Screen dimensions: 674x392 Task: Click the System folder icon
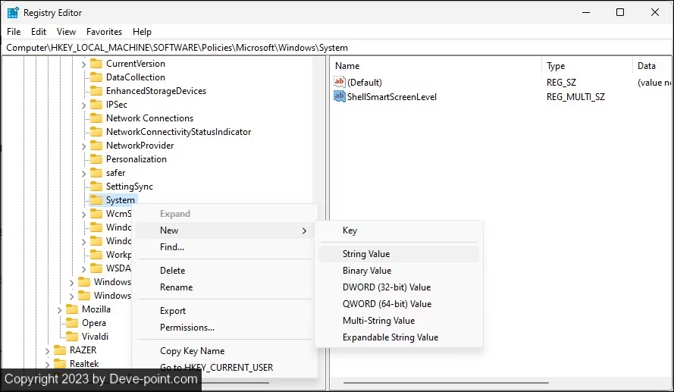(96, 200)
